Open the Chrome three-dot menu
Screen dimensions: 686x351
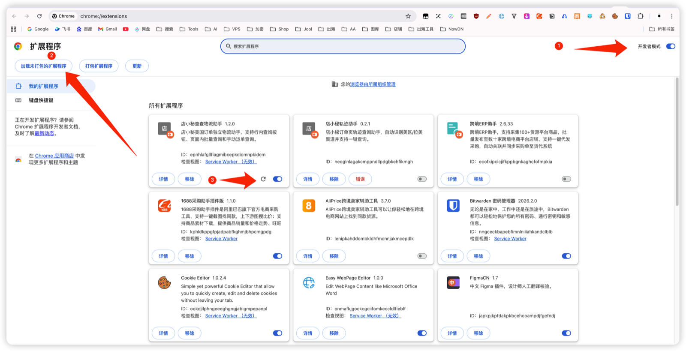672,16
